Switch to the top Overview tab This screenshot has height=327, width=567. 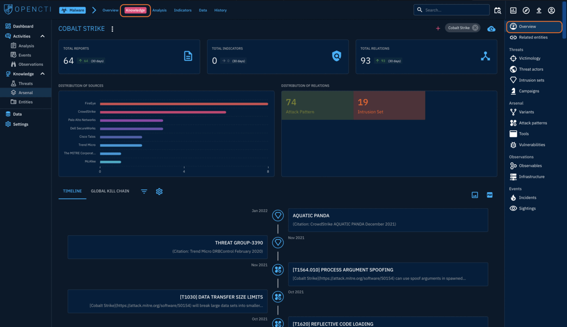coord(111,10)
